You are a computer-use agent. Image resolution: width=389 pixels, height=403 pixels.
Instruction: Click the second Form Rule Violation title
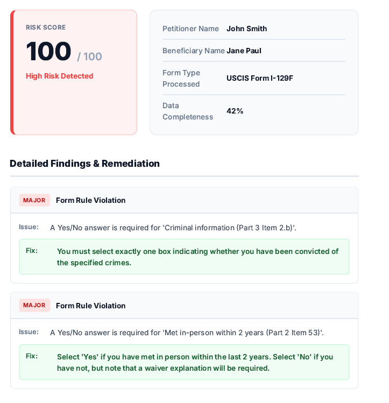coord(90,306)
